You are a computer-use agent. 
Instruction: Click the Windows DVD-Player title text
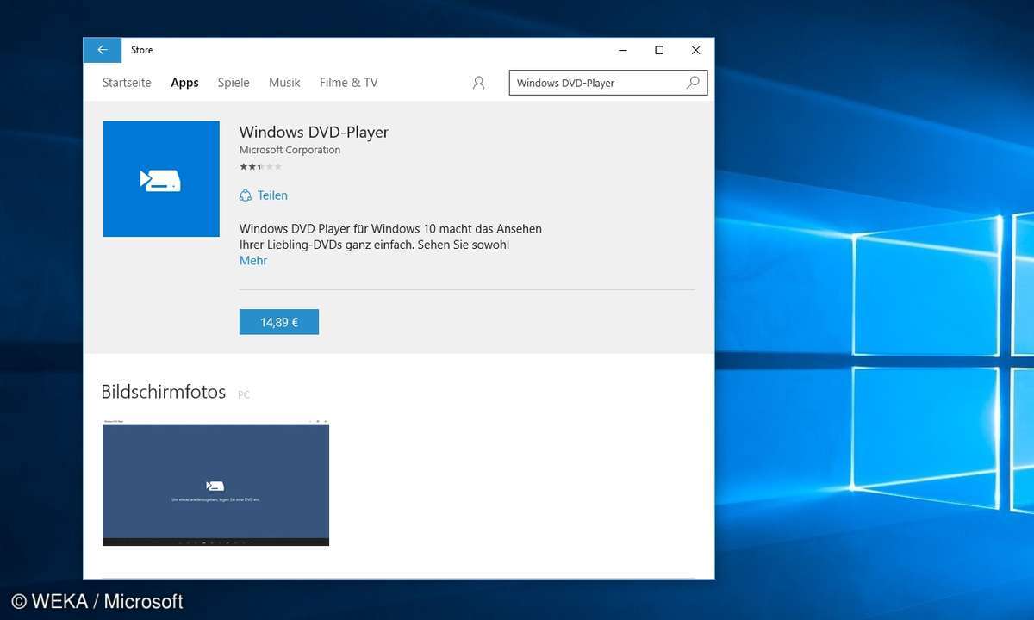click(314, 132)
